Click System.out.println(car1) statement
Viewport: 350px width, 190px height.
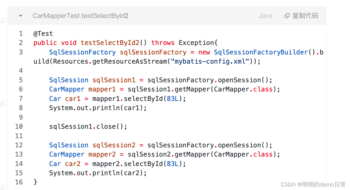98,108
